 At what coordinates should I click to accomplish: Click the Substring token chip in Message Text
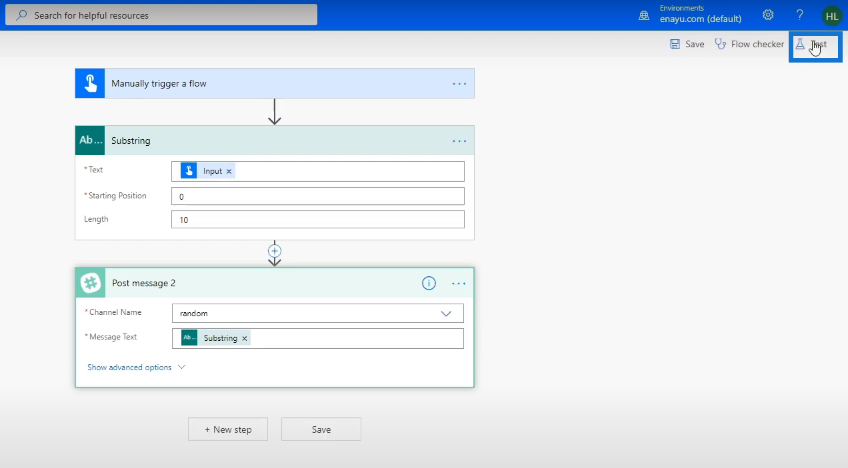coord(216,338)
